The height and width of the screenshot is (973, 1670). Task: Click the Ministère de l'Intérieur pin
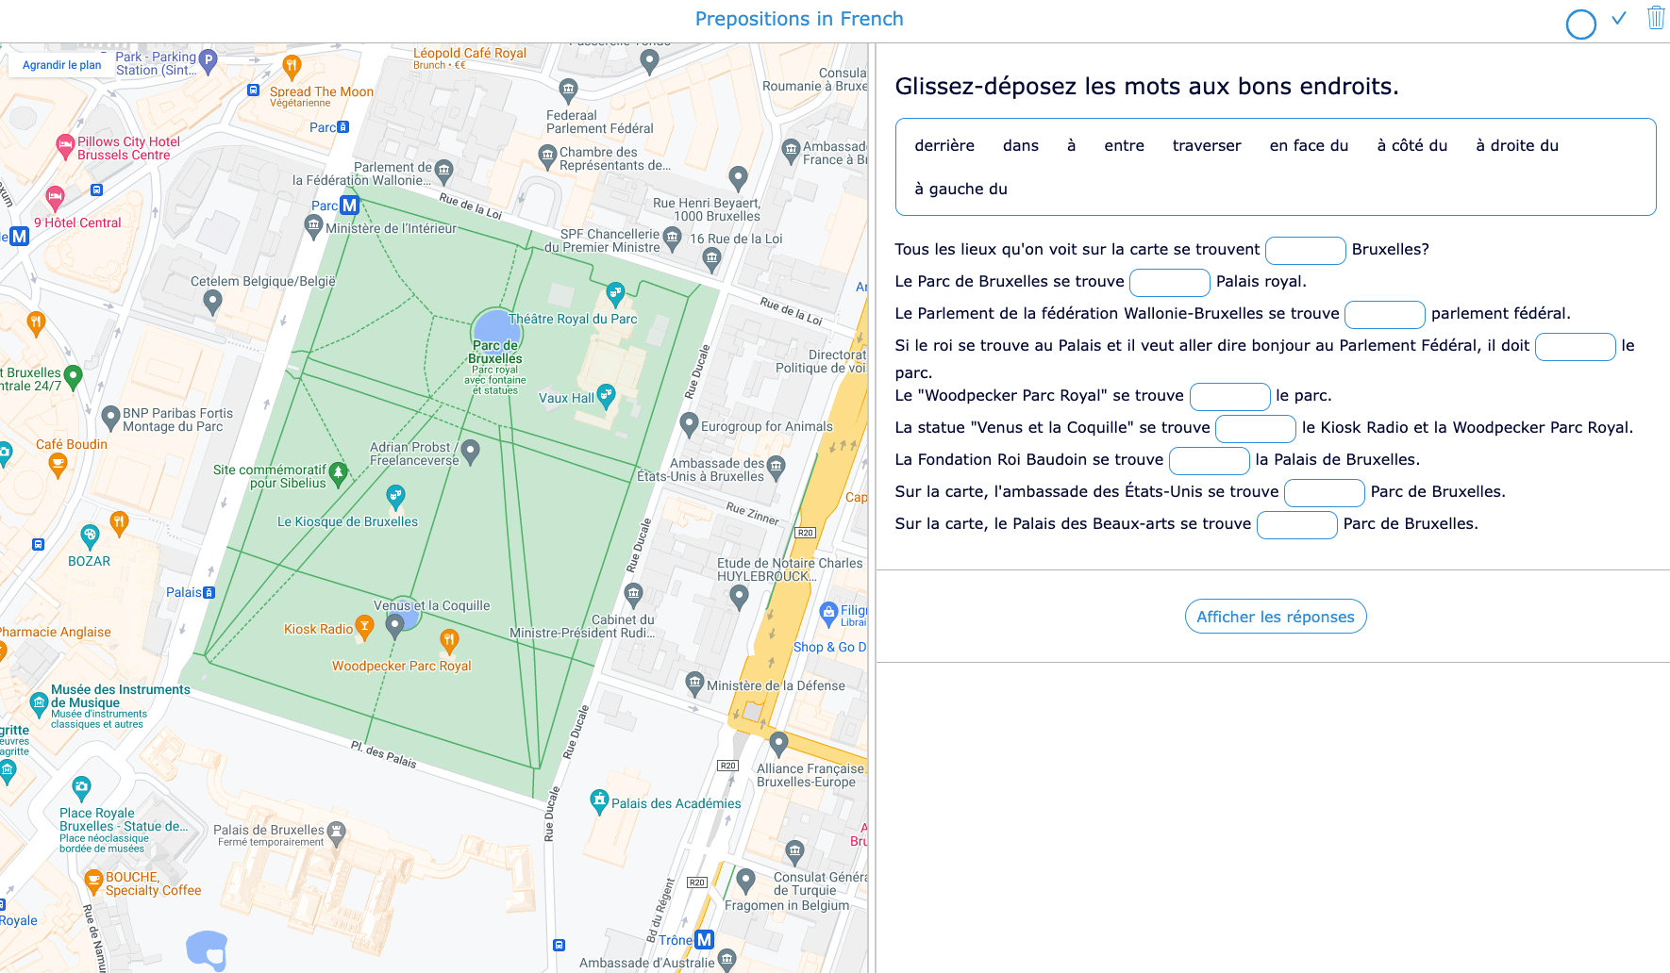pos(314,226)
